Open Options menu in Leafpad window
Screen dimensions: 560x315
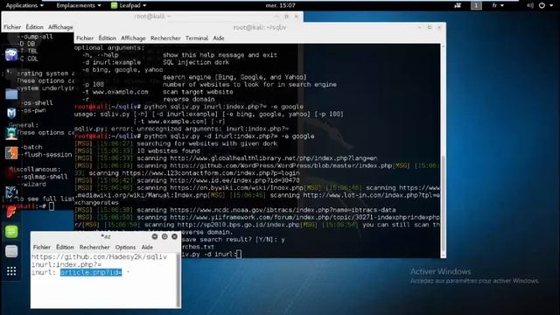click(x=125, y=247)
